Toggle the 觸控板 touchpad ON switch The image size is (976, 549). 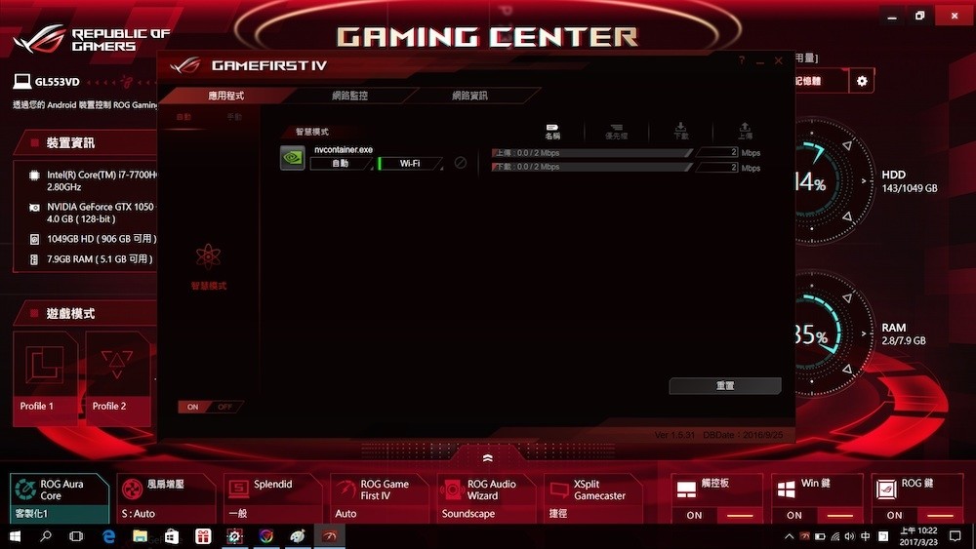coord(717,516)
